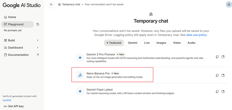This screenshot has height=110, width=232.
Task: Open Documentation in a new tab
Action: pyautogui.click(x=38, y=55)
